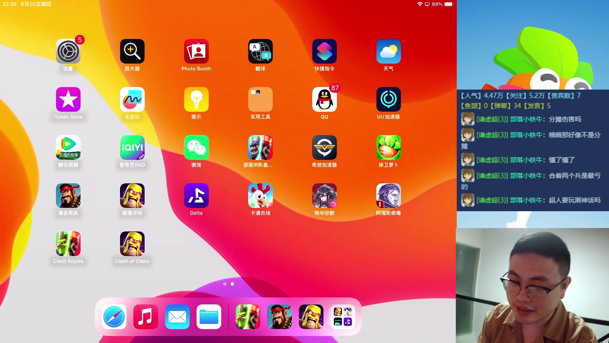Screen dimensions: 609x343
Task: Launch the Magnifier (放大器) app
Action: (x=132, y=51)
